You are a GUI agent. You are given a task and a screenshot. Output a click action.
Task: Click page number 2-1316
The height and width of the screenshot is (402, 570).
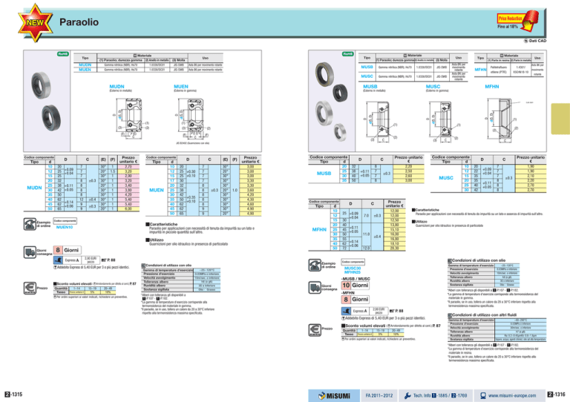[556, 395]
